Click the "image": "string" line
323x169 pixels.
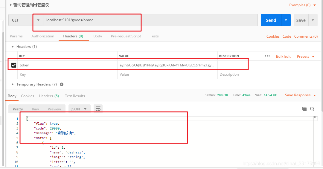(x=67, y=157)
